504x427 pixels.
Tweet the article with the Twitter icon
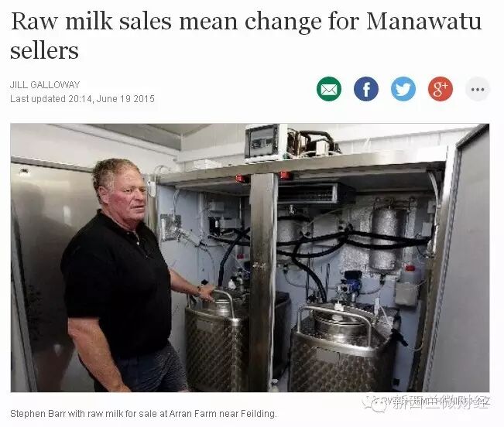(403, 89)
